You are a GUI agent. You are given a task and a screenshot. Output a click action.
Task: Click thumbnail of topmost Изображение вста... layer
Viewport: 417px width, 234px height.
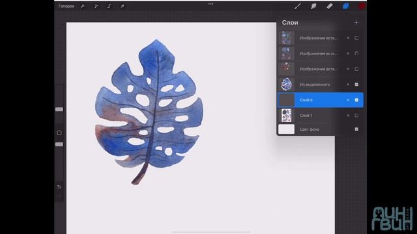(287, 38)
